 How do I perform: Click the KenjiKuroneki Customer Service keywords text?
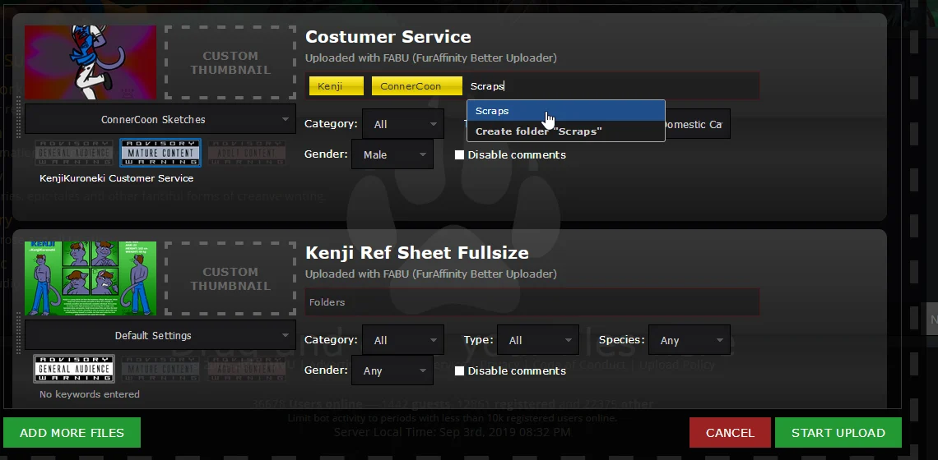click(117, 178)
